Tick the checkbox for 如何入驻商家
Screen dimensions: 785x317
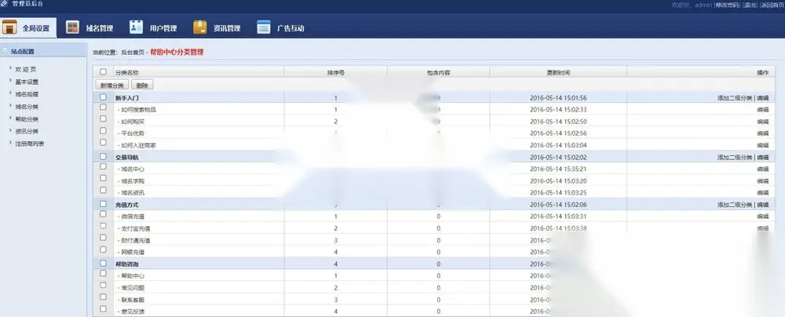click(x=103, y=143)
